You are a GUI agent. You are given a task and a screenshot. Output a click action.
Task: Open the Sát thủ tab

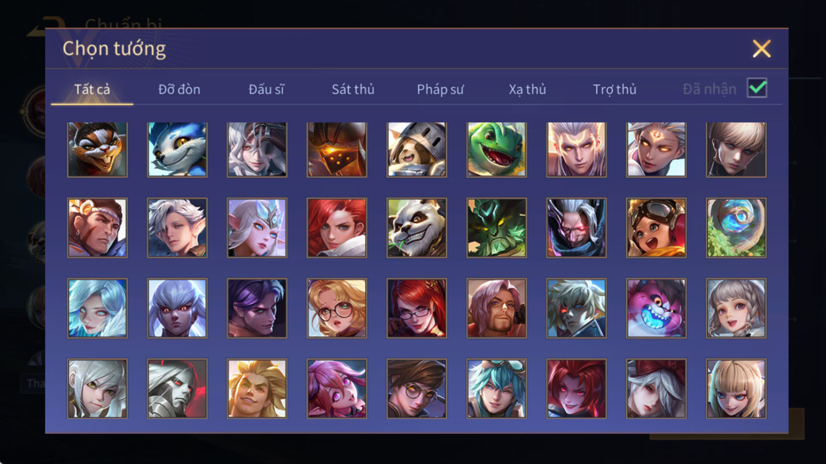[x=353, y=89]
